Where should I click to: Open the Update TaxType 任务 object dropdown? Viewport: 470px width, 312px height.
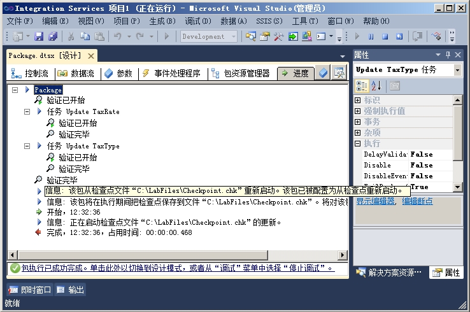point(457,70)
